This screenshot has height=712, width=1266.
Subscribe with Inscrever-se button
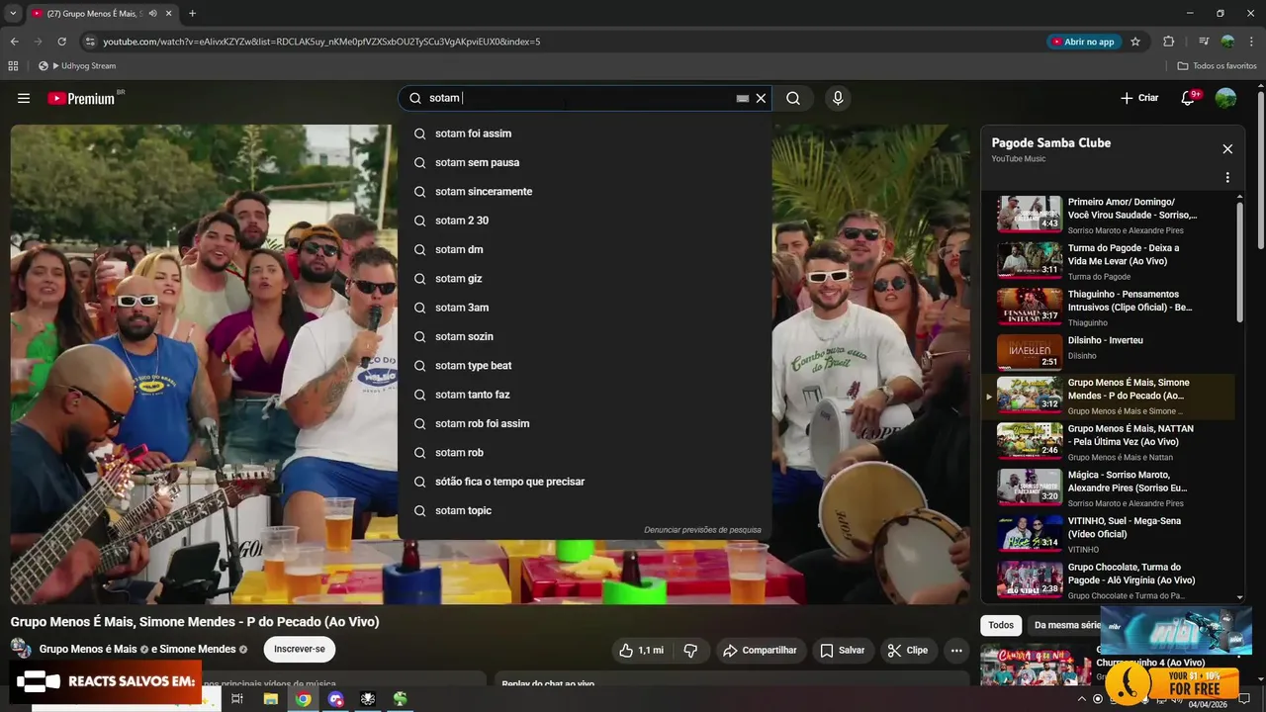click(x=300, y=649)
